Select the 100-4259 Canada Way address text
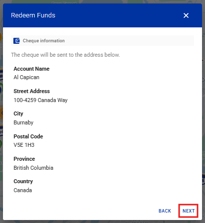 (x=40, y=100)
